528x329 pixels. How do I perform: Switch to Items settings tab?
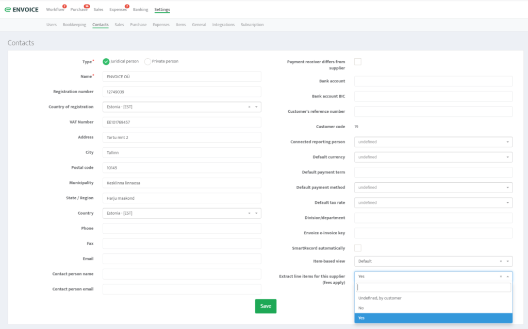180,25
